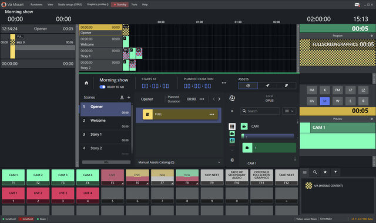Open the Rundowns menu
Image resolution: width=376 pixels, height=223 pixels.
tap(36, 5)
